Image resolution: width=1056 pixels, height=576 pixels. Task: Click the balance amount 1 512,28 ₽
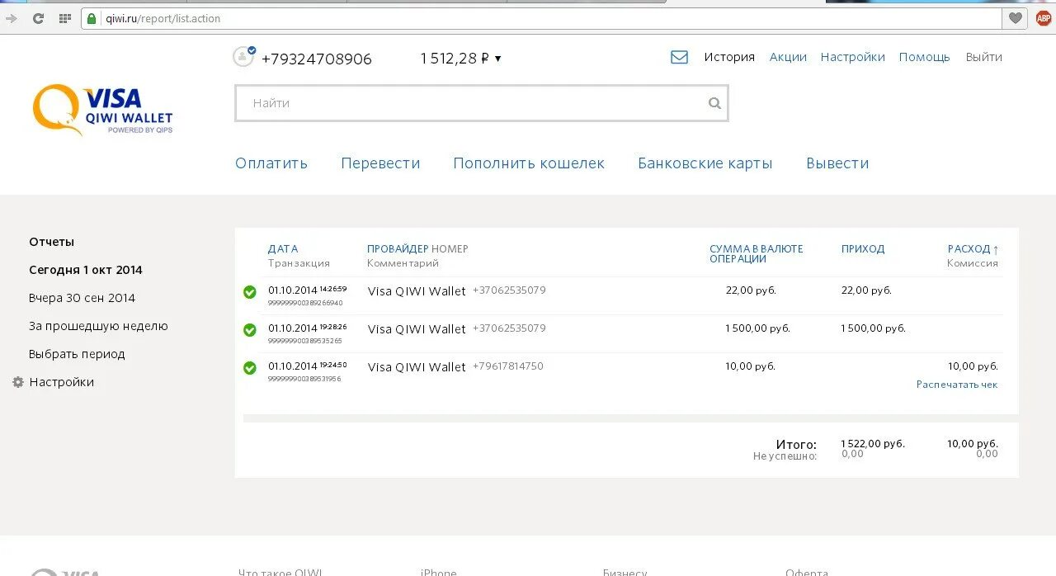455,58
